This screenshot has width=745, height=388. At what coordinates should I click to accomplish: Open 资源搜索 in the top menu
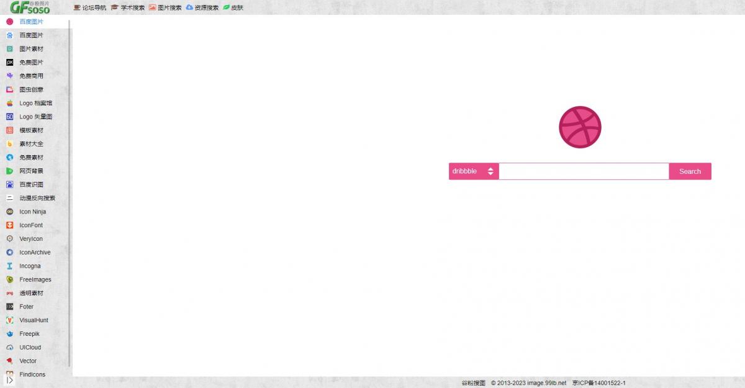point(202,7)
